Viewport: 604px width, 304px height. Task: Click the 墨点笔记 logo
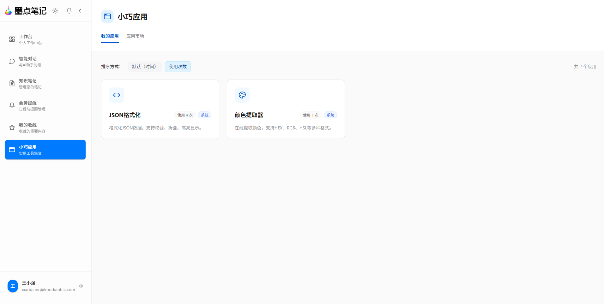point(25,10)
